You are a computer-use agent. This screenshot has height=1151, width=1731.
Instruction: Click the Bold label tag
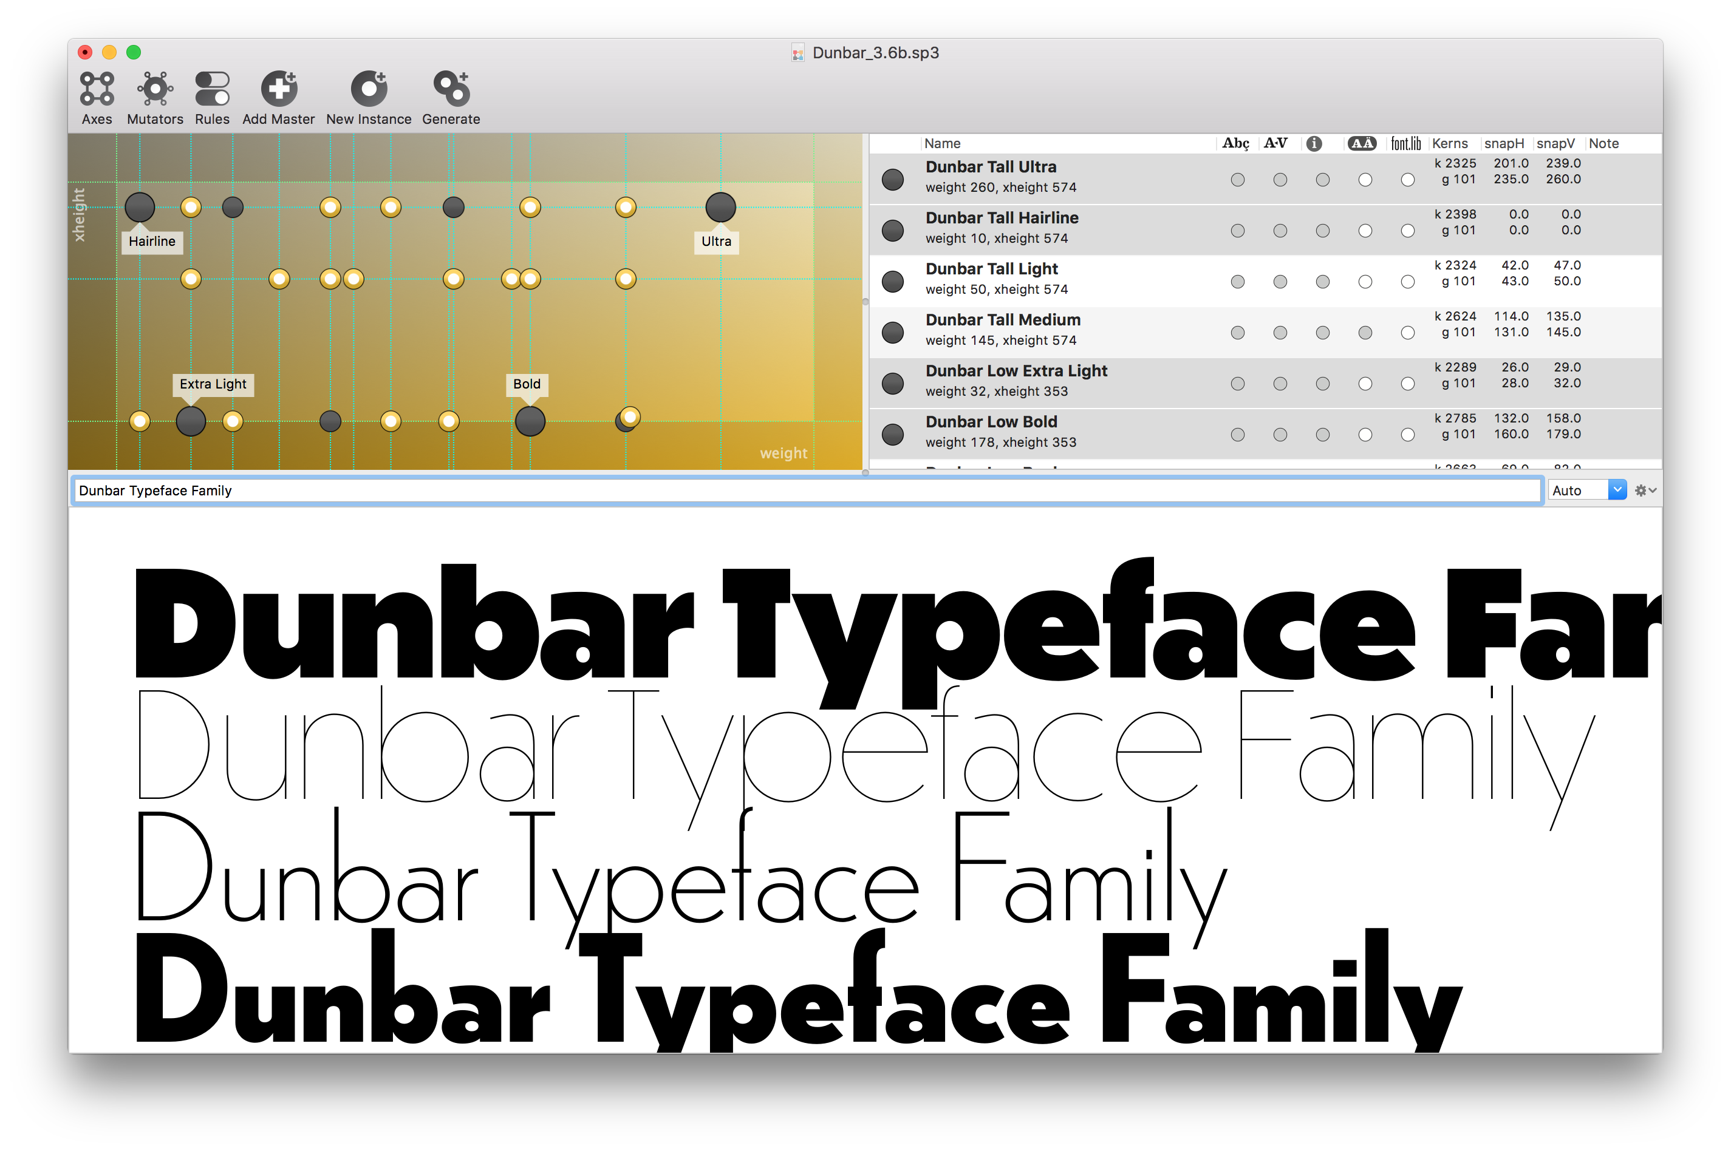click(527, 384)
